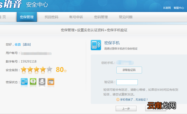Click the 请通过密保手机进行身份验证 subtitle
Screen dimensions: 187x114
(121, 49)
